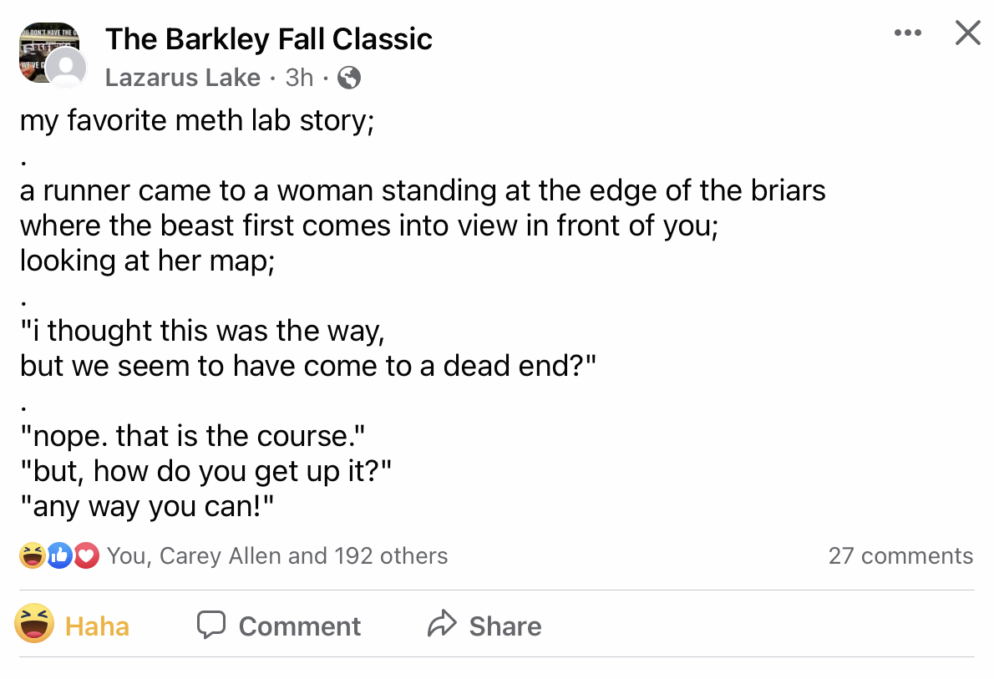
Task: Click the Comment button
Action: click(299, 626)
